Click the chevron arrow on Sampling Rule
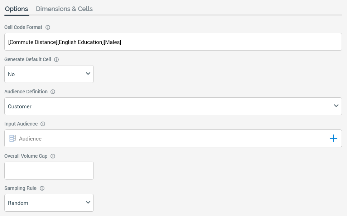Image resolution: width=347 pixels, height=216 pixels. coord(88,202)
